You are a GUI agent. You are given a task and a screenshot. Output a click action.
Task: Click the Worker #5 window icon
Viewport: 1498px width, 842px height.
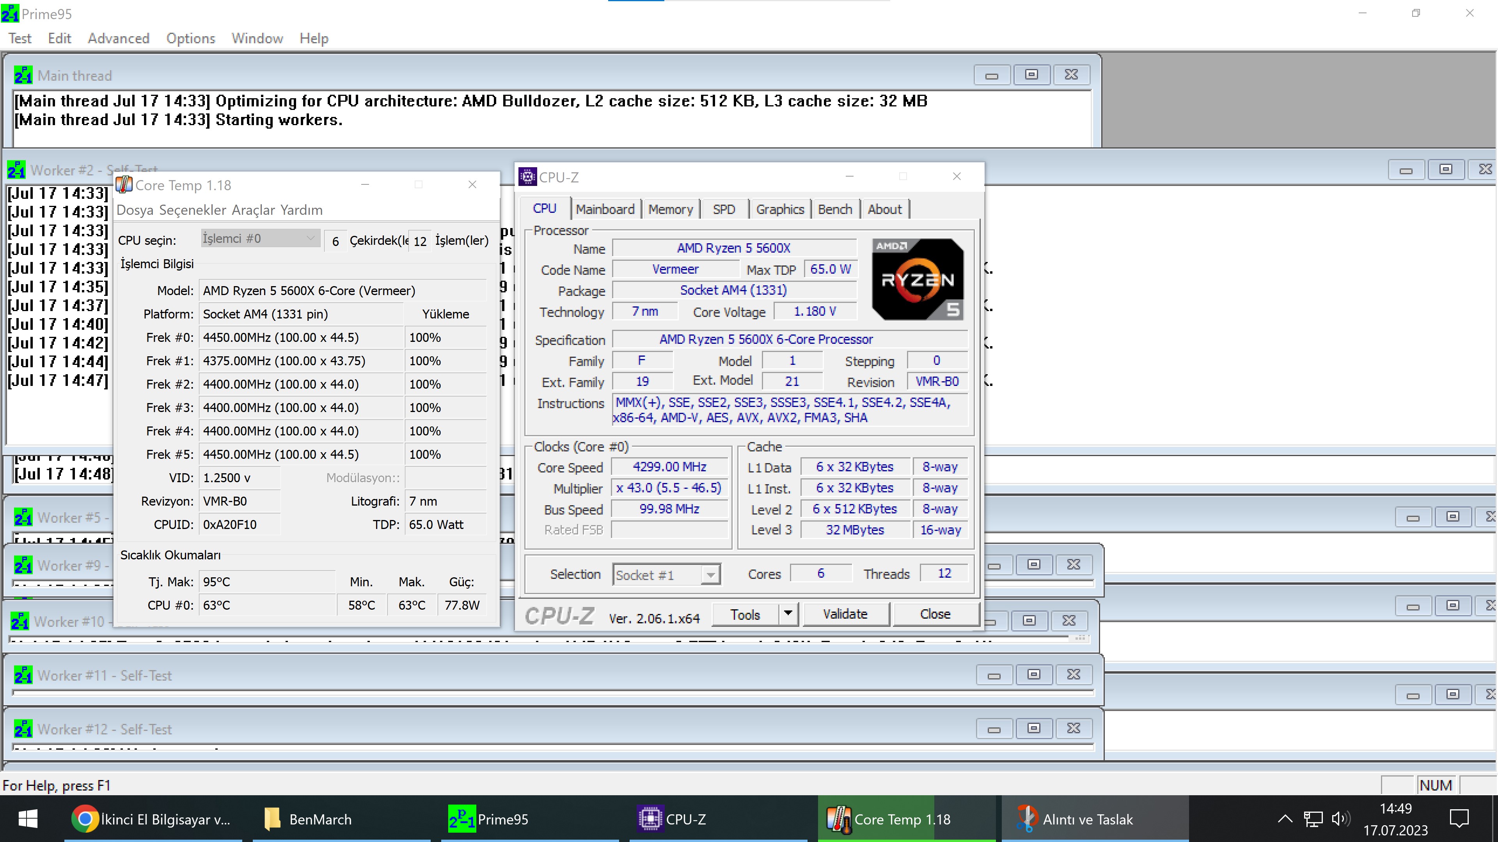(x=23, y=517)
